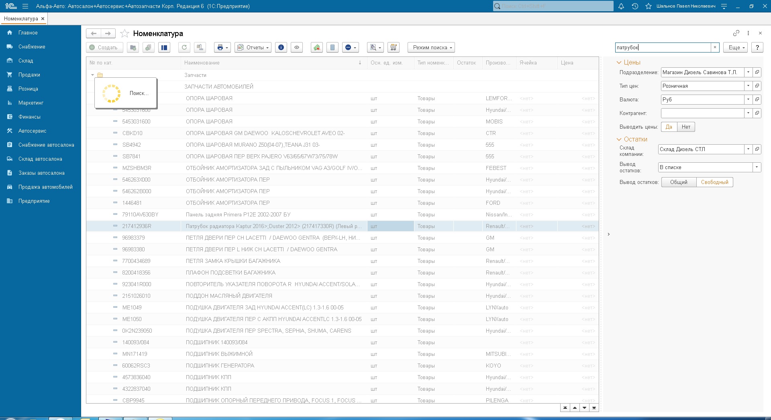Select Общий for Вывод остатков
This screenshot has height=420, width=771.
click(x=679, y=182)
